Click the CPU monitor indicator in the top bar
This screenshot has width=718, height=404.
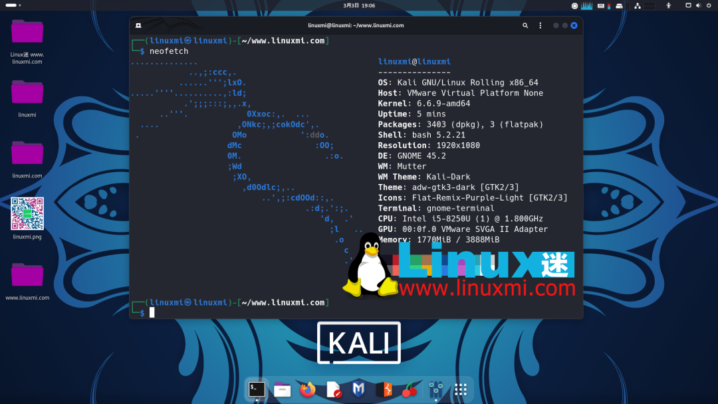[574, 5]
